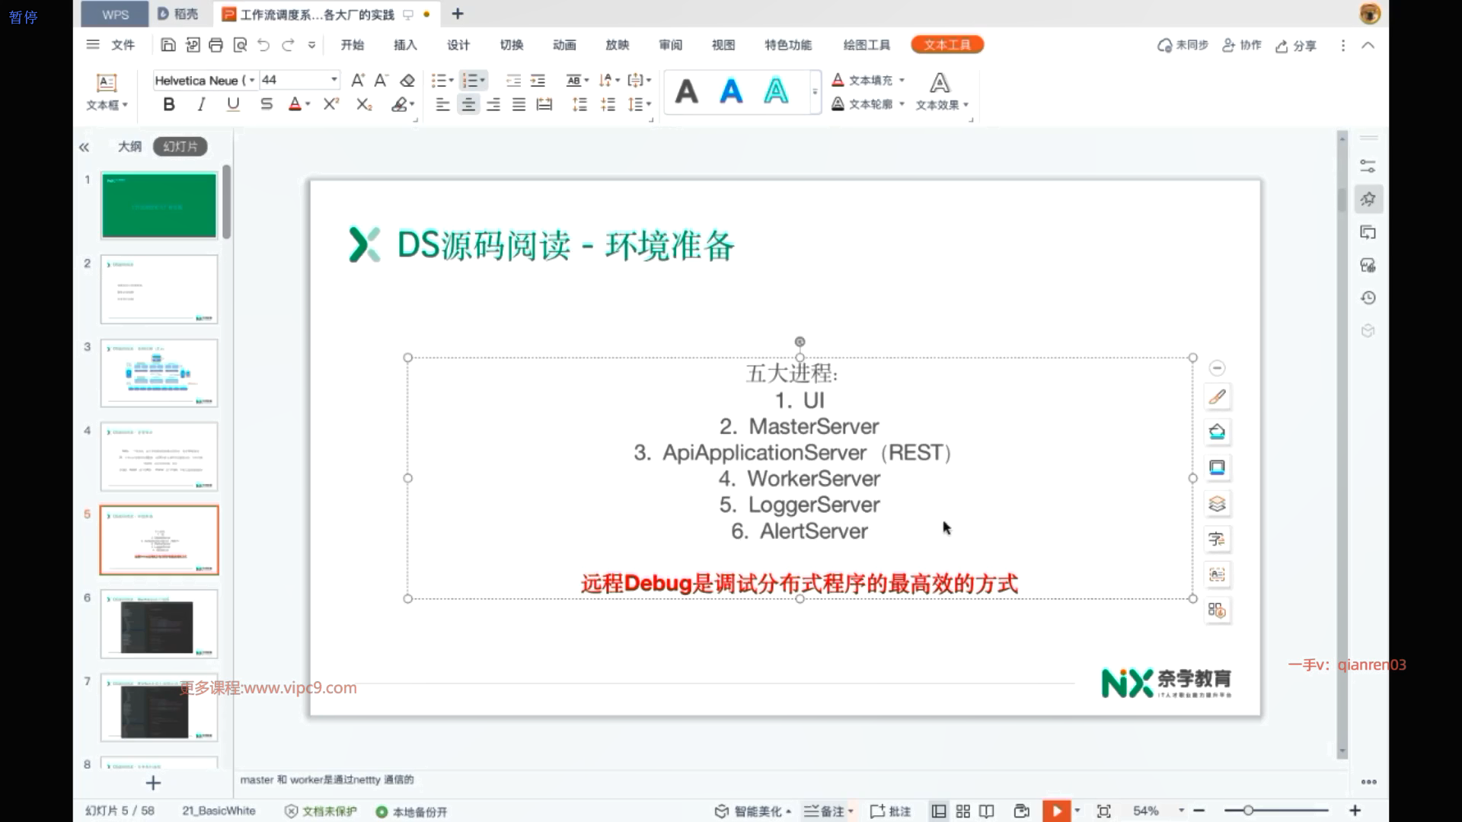The image size is (1462, 822).
Task: Start slideshow with orange play button
Action: (x=1056, y=811)
